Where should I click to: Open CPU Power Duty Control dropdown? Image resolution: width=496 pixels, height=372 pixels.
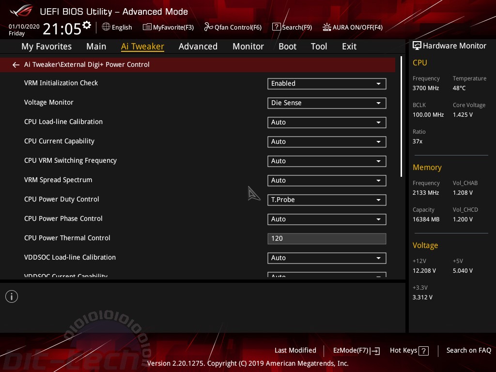pos(327,200)
